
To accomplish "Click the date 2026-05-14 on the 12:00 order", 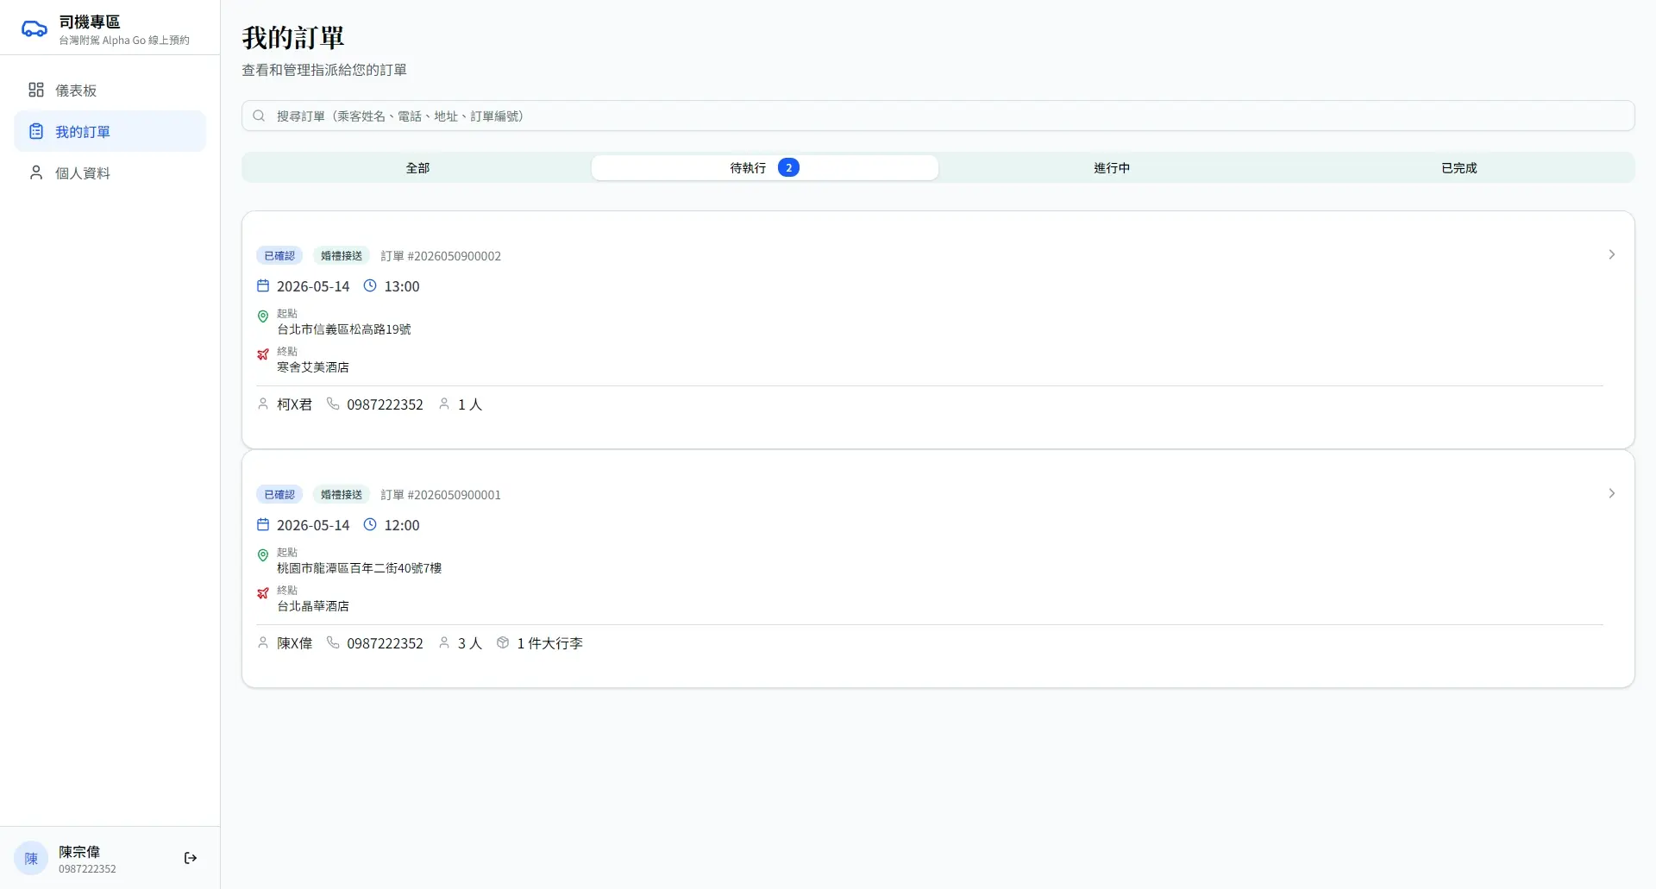I will pos(313,525).
